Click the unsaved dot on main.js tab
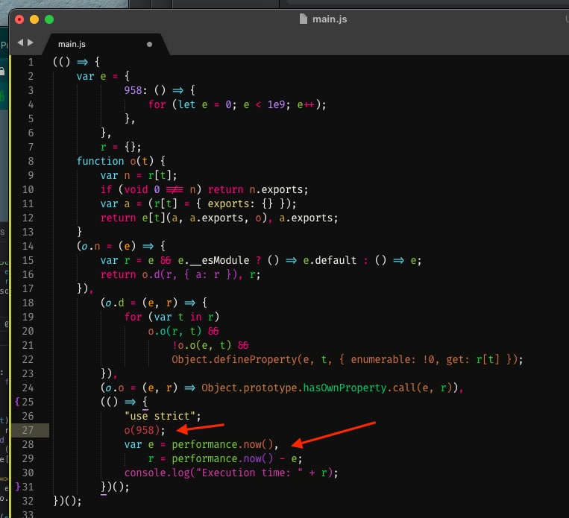 pos(149,45)
